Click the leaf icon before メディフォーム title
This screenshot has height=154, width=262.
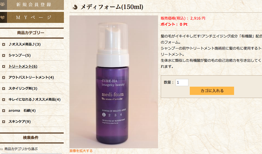(75, 7)
